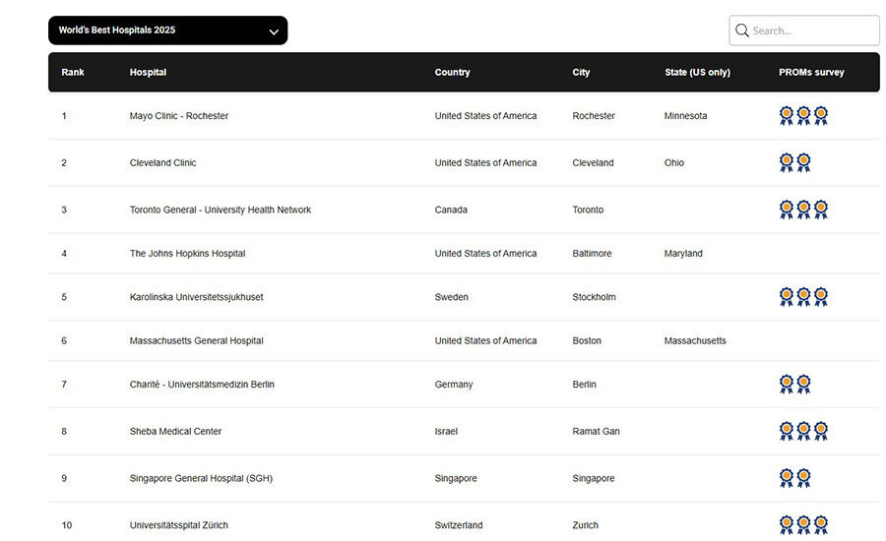Sort by the Rank column header
Image resolution: width=886 pixels, height=541 pixels.
pos(73,72)
